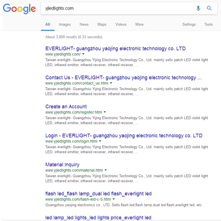Screen dimensions: 221x221
Task: Click the www.yjledlights.com/contact_us.html URL text
Action: click(77, 83)
